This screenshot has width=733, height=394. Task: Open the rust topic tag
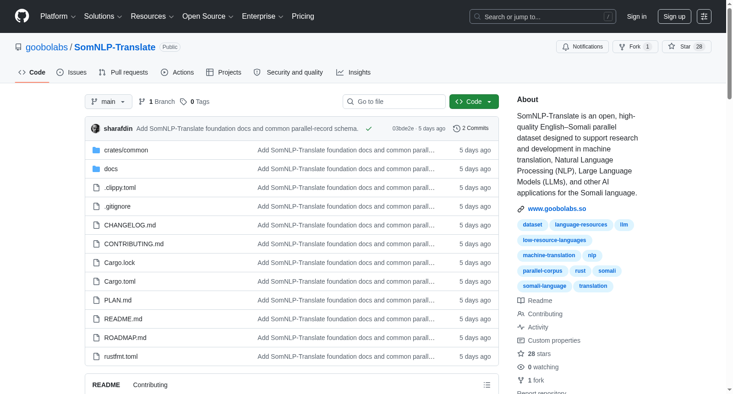(580, 271)
